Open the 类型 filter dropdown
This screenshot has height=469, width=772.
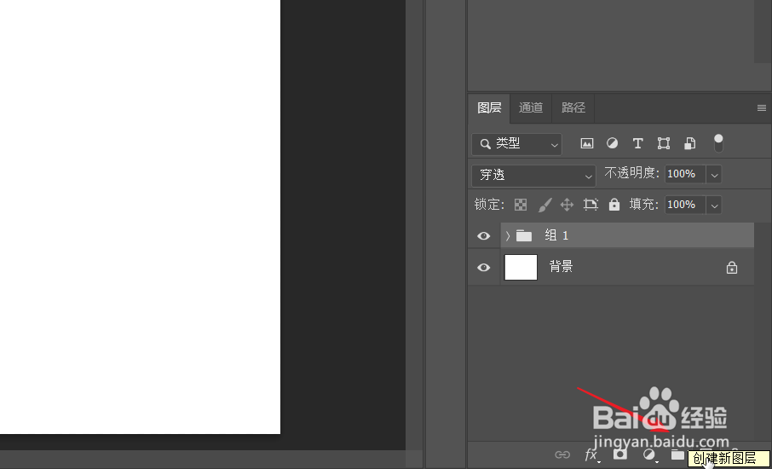516,144
